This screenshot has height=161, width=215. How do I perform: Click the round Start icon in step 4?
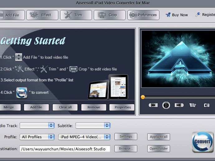[x=22, y=93]
